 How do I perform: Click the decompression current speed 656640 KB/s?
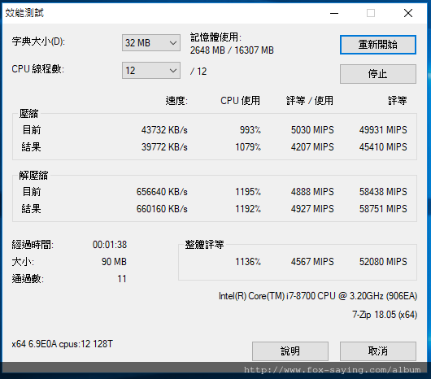pos(162,192)
